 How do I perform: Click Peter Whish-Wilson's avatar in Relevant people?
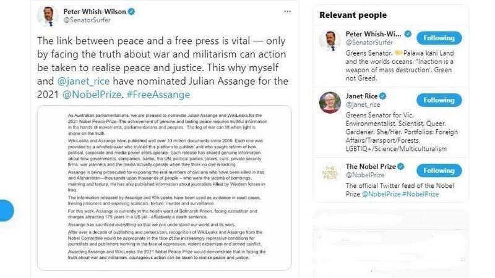tap(330, 40)
